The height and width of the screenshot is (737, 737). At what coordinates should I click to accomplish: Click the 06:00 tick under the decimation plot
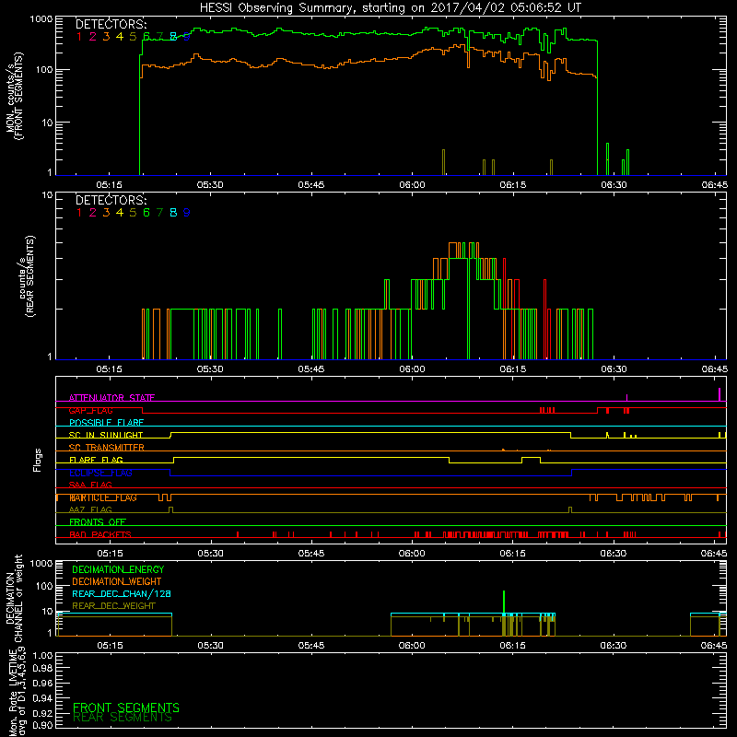pos(412,646)
